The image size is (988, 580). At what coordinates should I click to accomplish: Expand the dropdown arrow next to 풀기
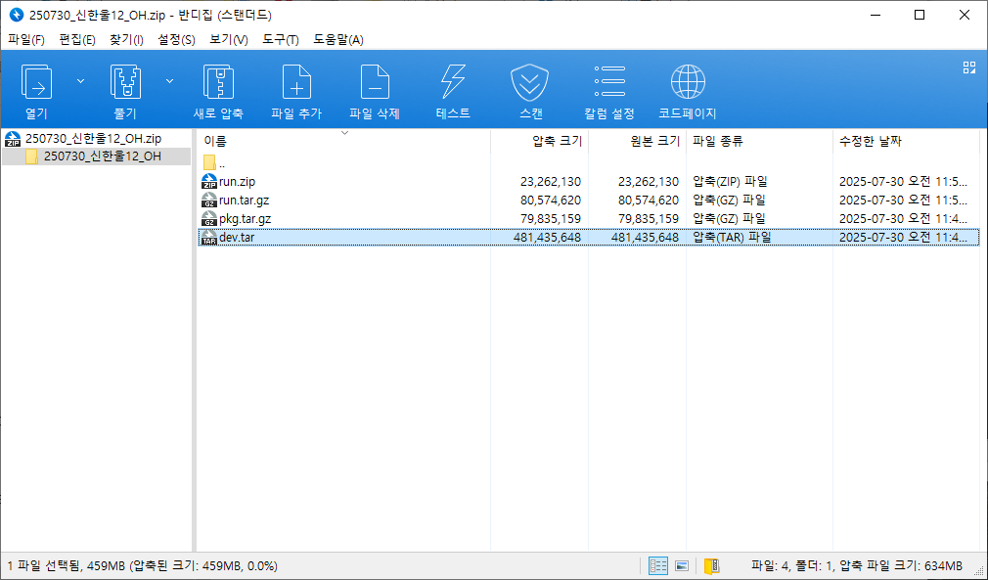[x=169, y=80]
